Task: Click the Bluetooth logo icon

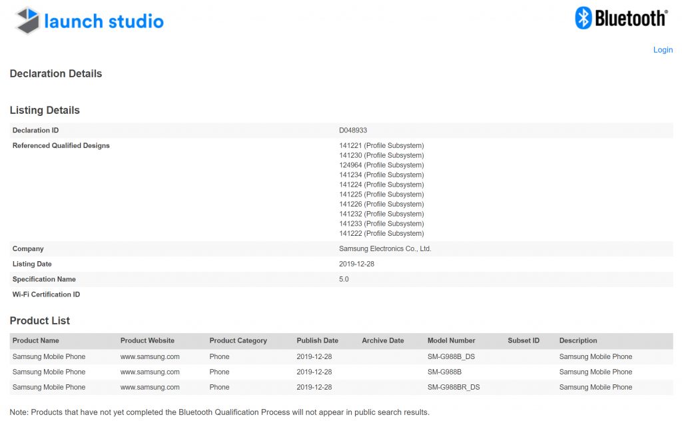Action: tap(583, 18)
